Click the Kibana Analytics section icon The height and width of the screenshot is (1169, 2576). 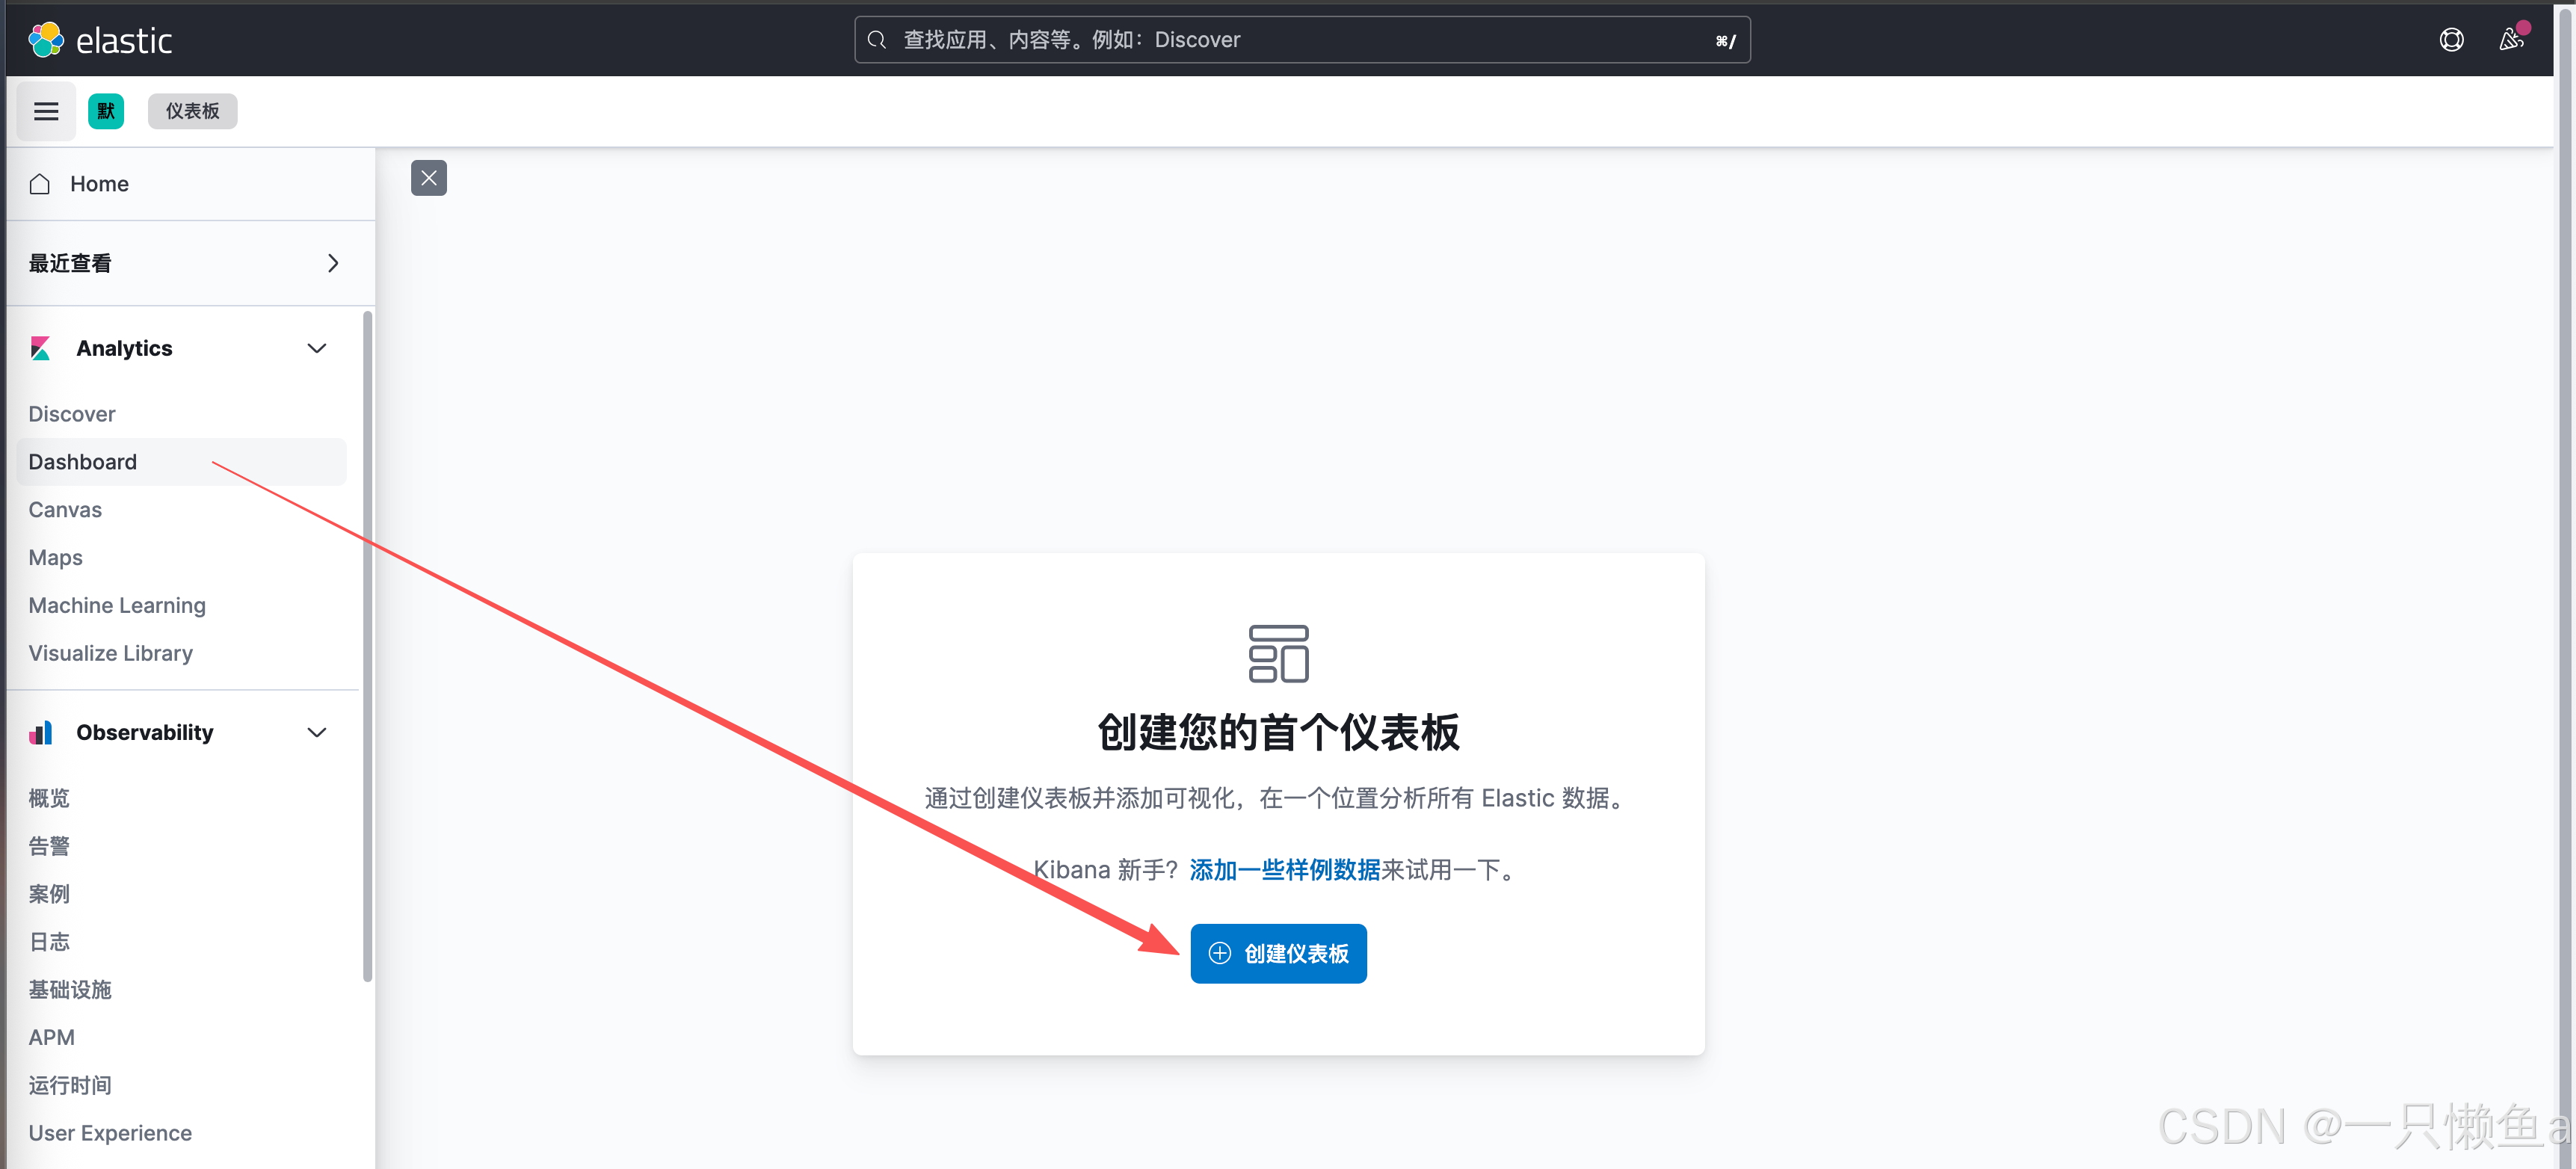[41, 348]
